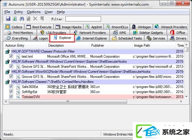
Task: Open Print Monitors tab
Action: coord(20,33)
